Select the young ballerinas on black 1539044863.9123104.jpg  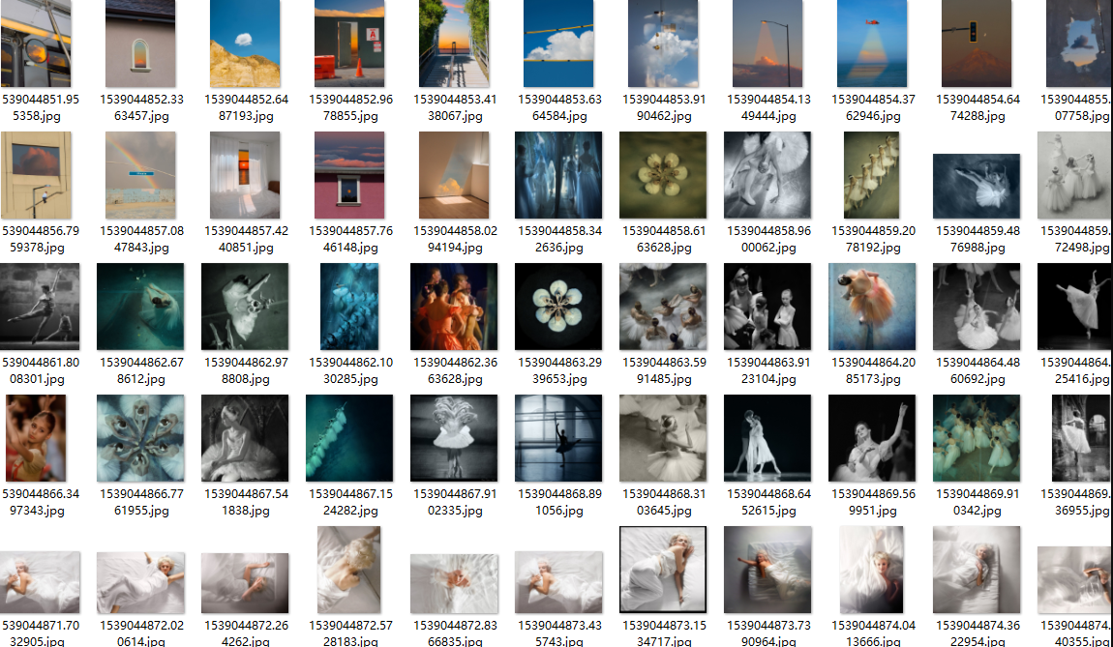point(767,308)
